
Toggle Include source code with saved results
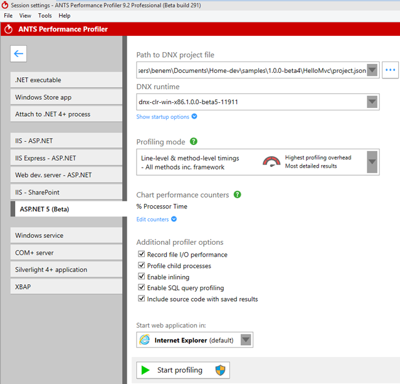click(x=141, y=299)
